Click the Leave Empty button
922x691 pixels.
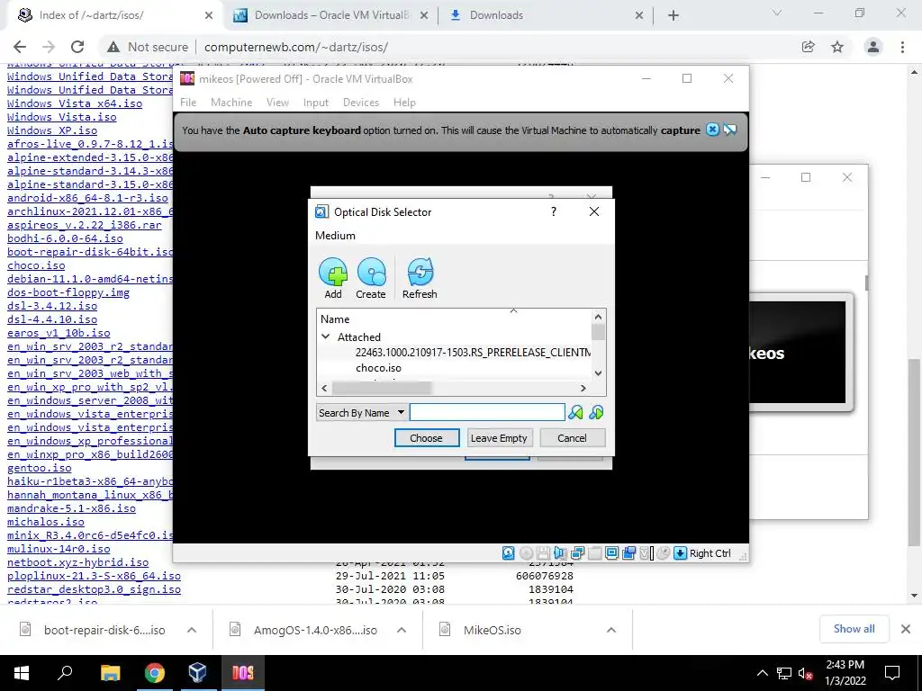499,438
